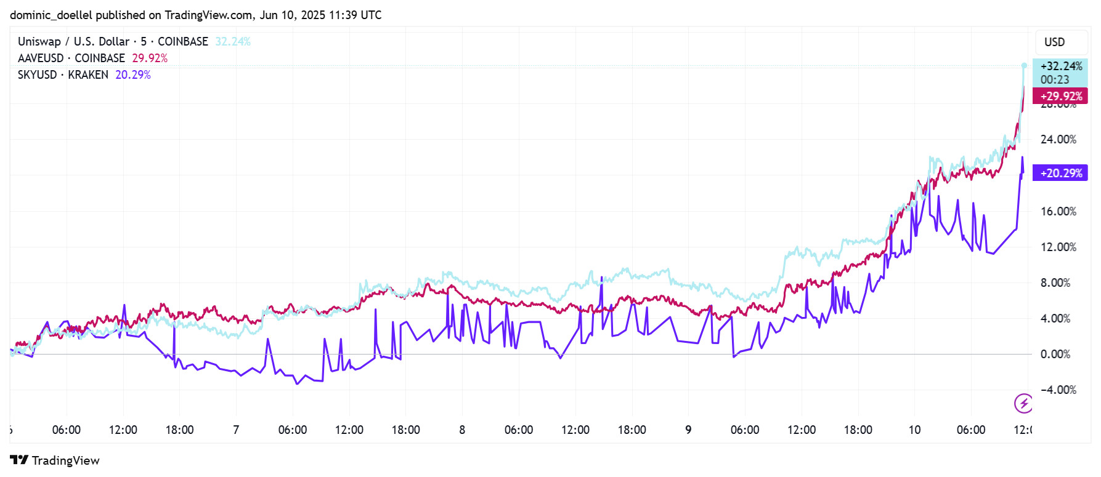This screenshot has height=477, width=1101.
Task: Click the last-price dot on Uniswap line
Action: pyautogui.click(x=1024, y=65)
